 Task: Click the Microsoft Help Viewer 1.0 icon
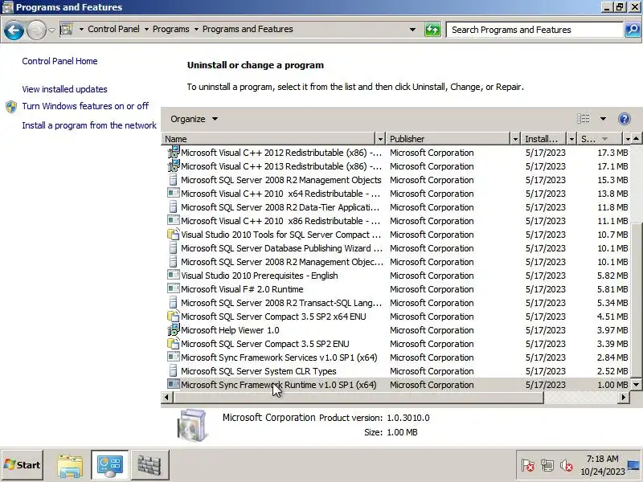click(174, 329)
